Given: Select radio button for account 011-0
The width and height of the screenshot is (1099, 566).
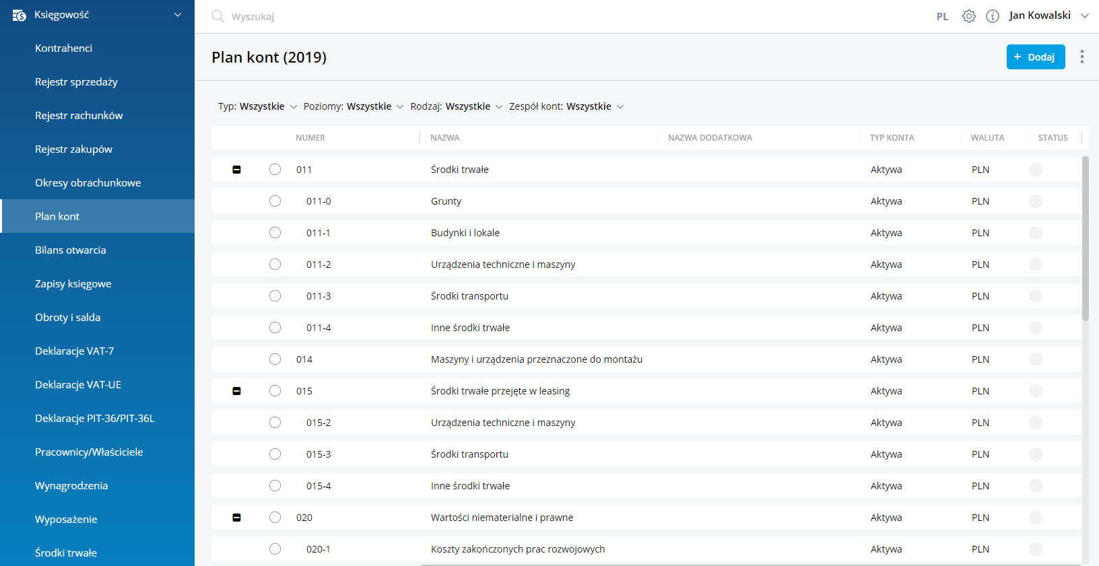Looking at the screenshot, I should click(x=275, y=201).
